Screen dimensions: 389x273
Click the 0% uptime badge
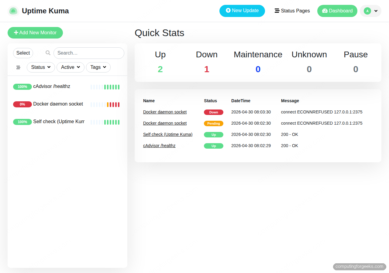(22, 104)
